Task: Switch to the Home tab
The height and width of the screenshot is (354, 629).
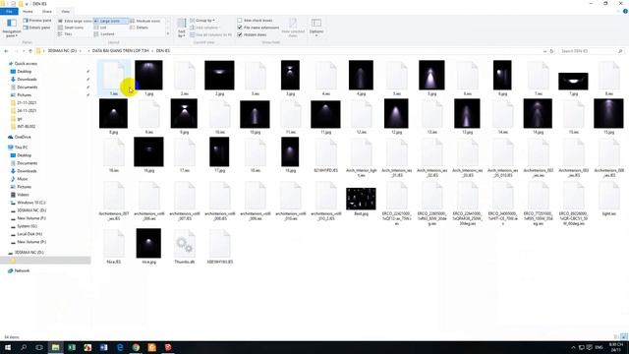Action: pos(28,12)
